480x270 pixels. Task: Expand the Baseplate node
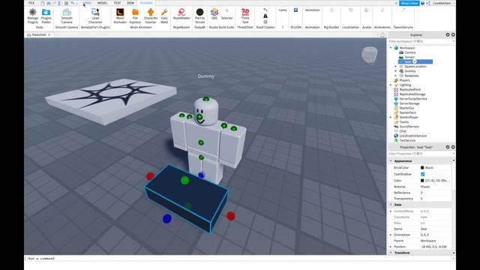coord(395,76)
